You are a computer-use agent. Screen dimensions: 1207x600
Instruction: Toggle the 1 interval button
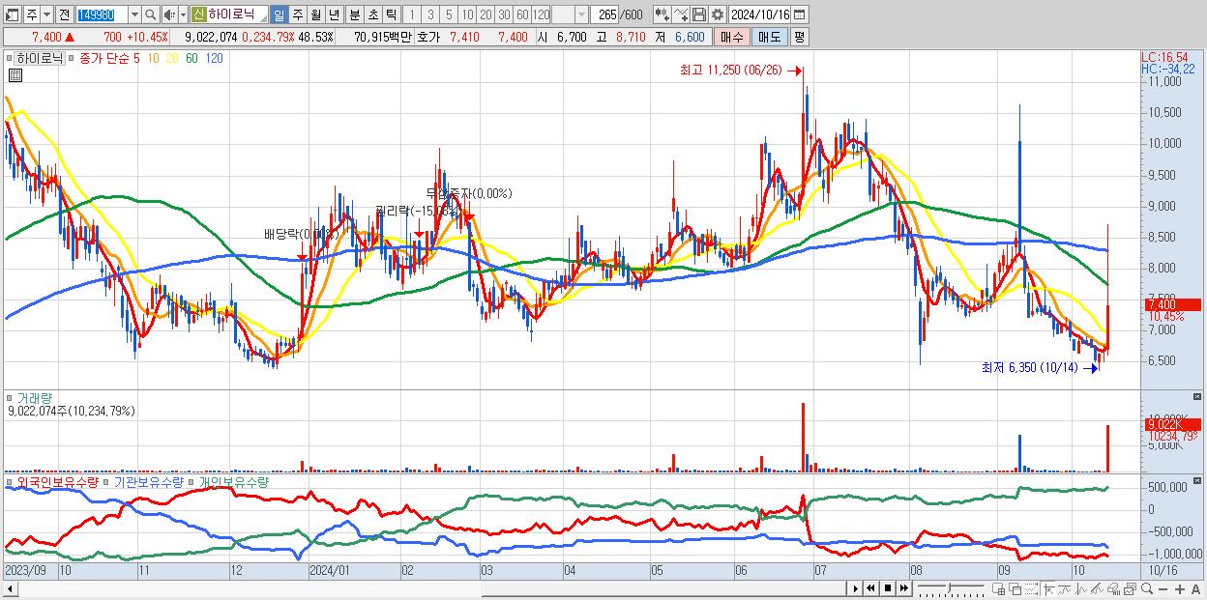(411, 14)
